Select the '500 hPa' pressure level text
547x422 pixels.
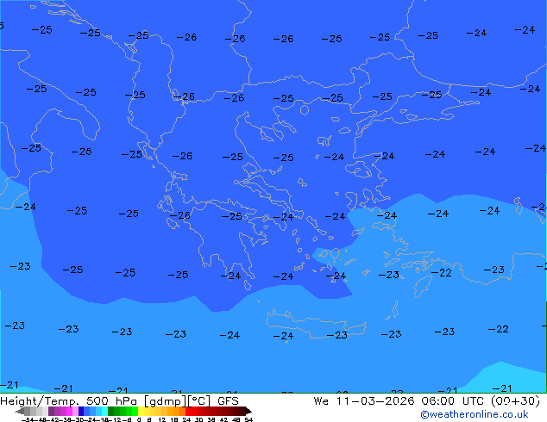tap(111, 401)
